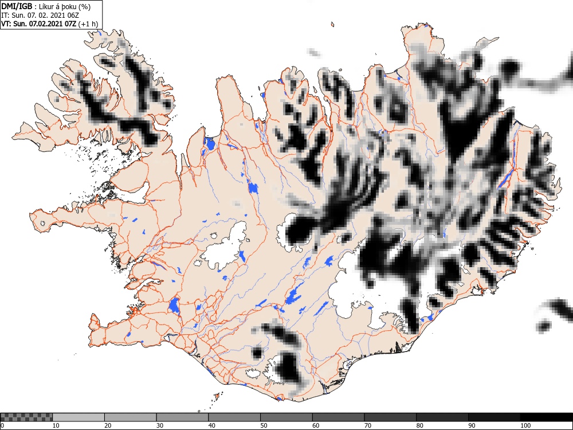Viewport: 573px width, 430px height.
Task: Click the legend label '70'
Action: coord(368,425)
